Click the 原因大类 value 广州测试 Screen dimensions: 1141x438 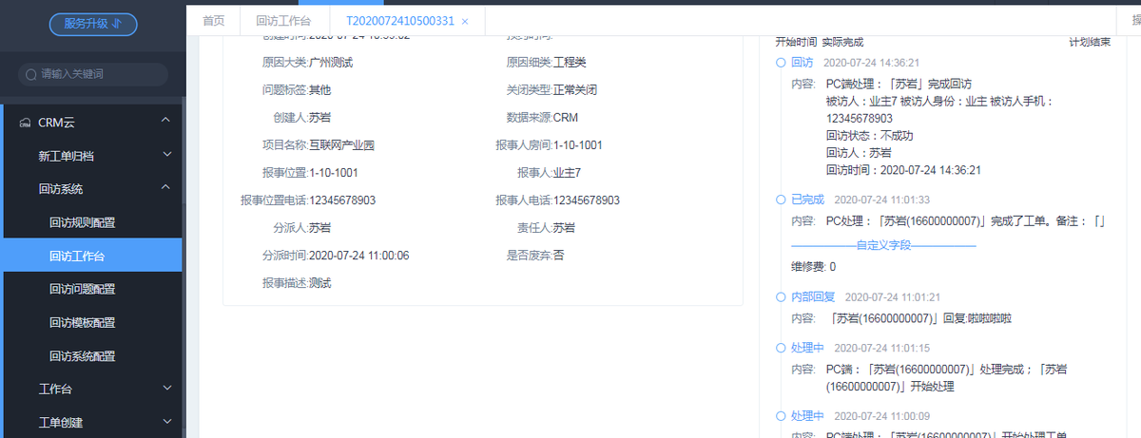click(x=332, y=63)
